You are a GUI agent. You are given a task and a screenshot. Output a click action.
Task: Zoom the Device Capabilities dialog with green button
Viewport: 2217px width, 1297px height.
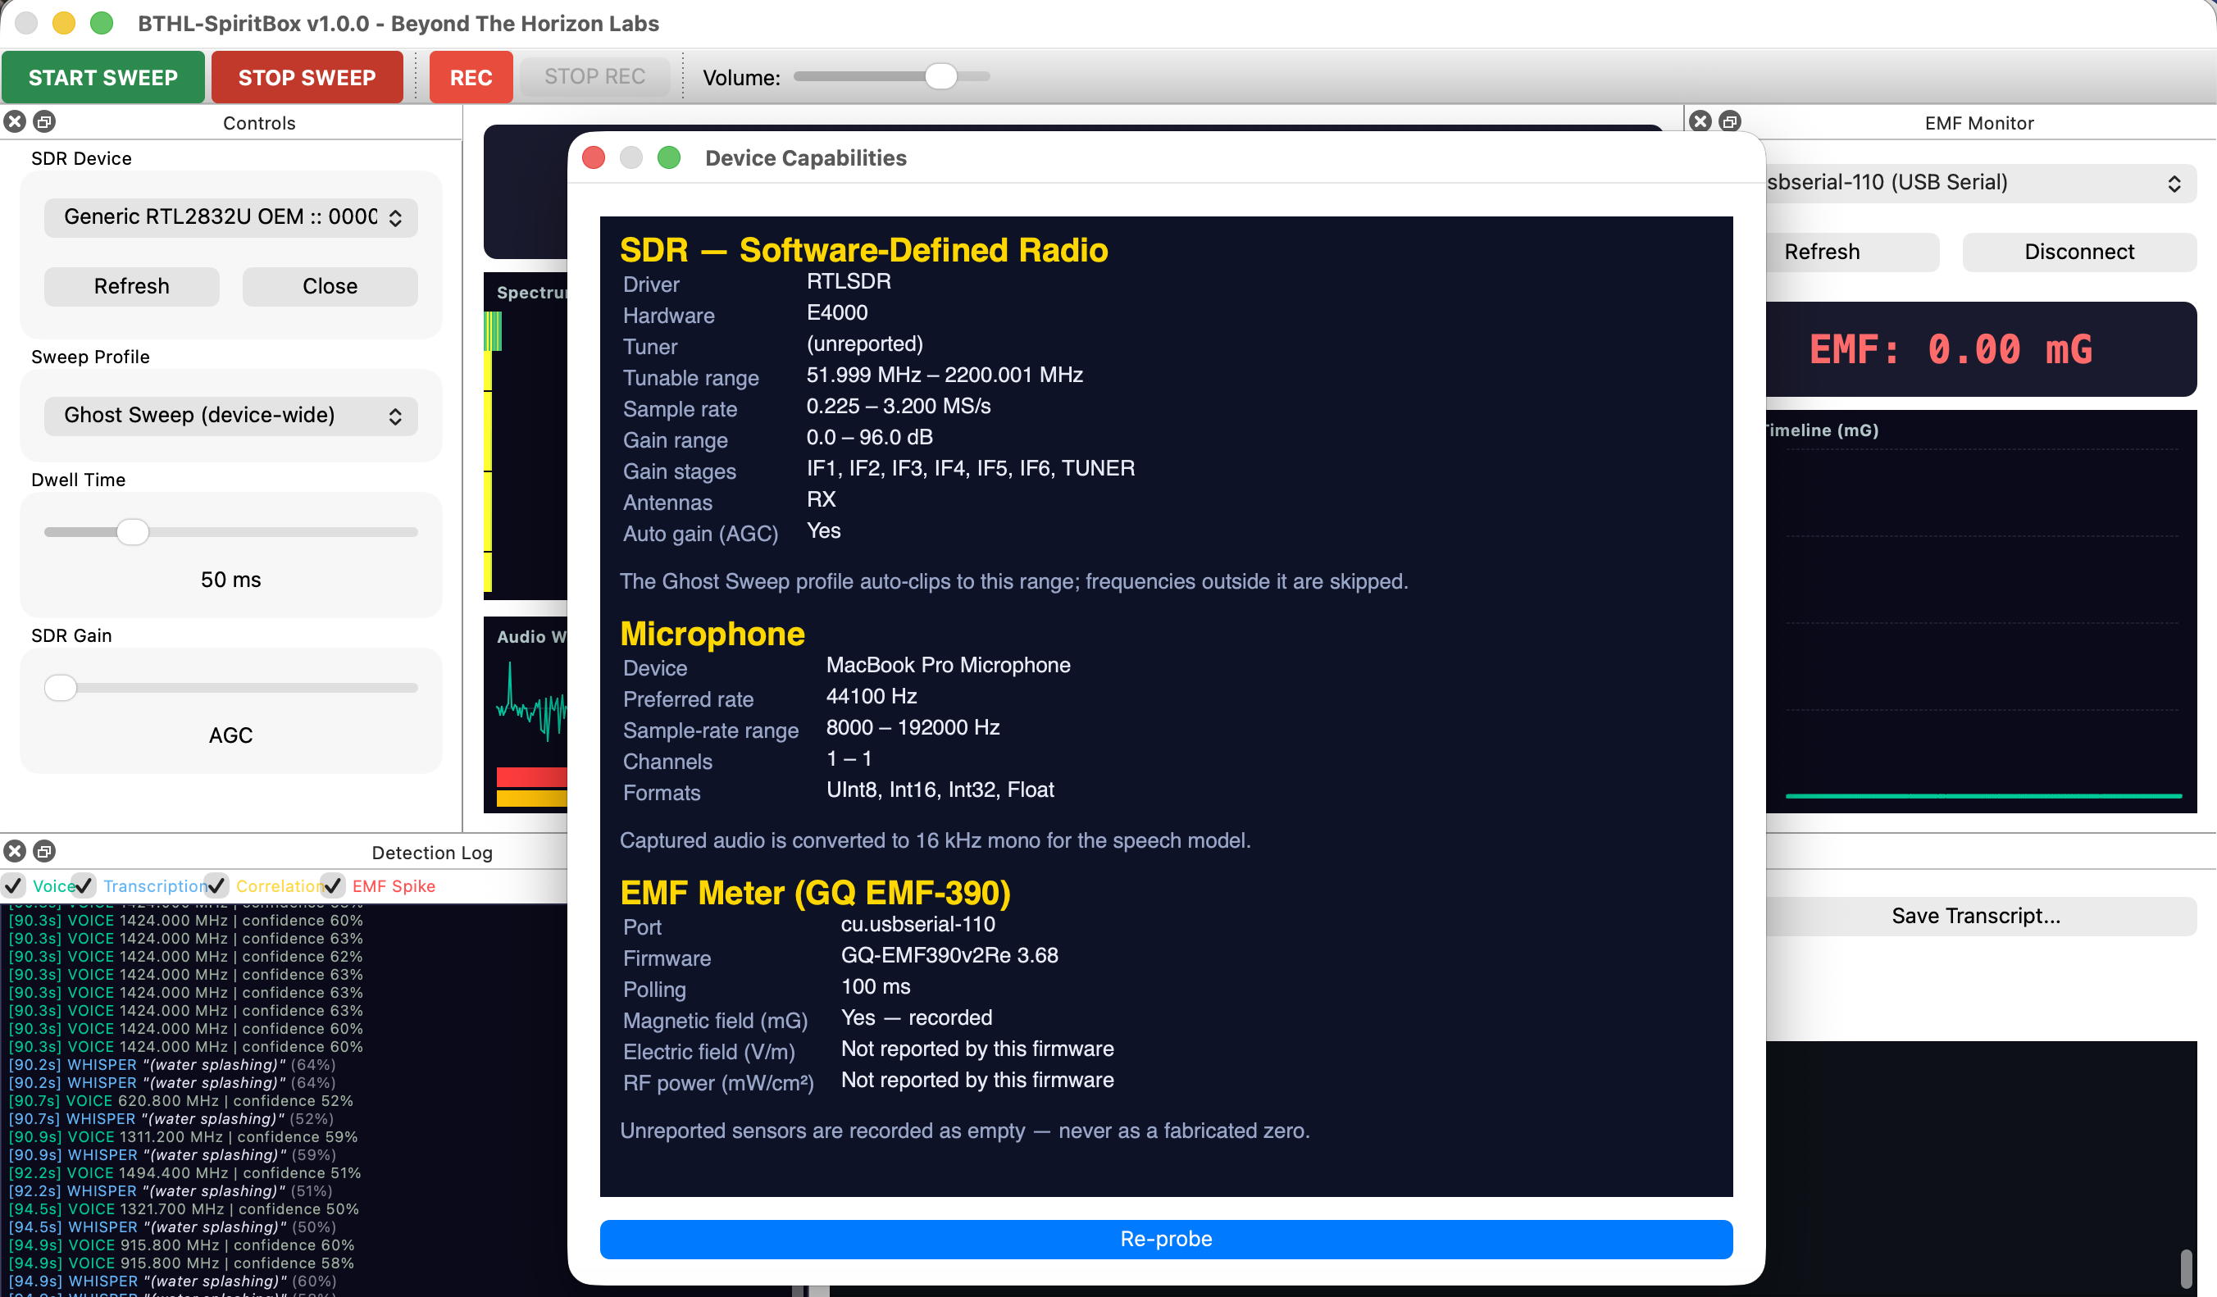point(668,157)
